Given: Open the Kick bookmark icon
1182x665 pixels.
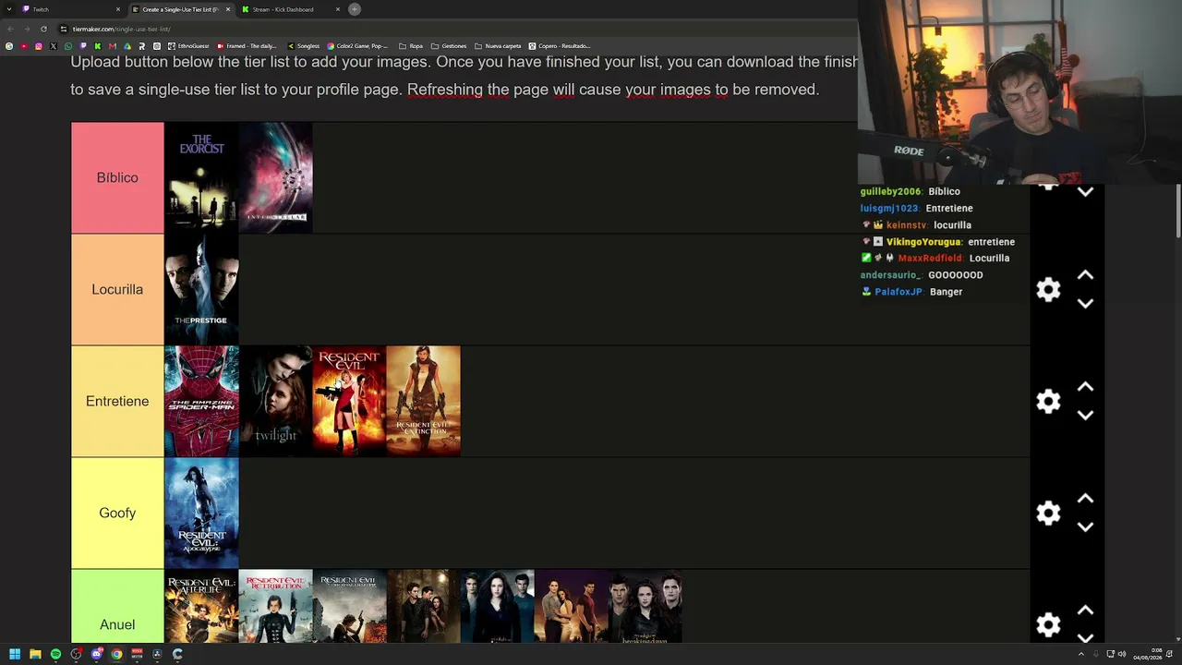Looking at the screenshot, I should tap(98, 46).
